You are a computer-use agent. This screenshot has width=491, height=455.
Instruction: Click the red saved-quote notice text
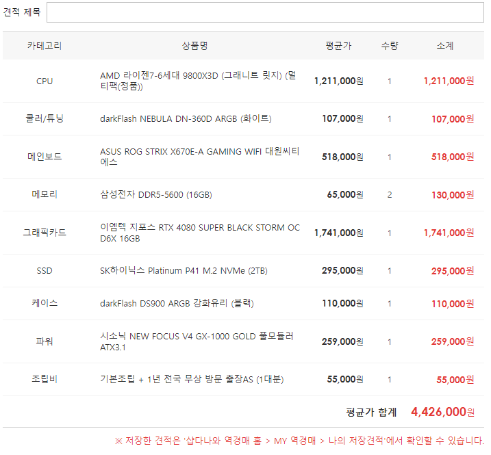coord(299,441)
